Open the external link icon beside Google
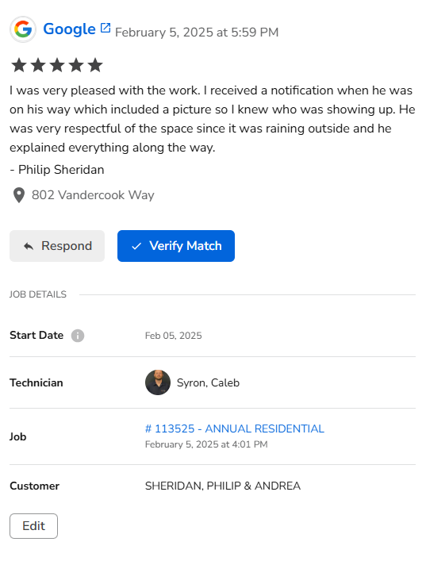Screen dimensions: 426x561 coord(106,28)
